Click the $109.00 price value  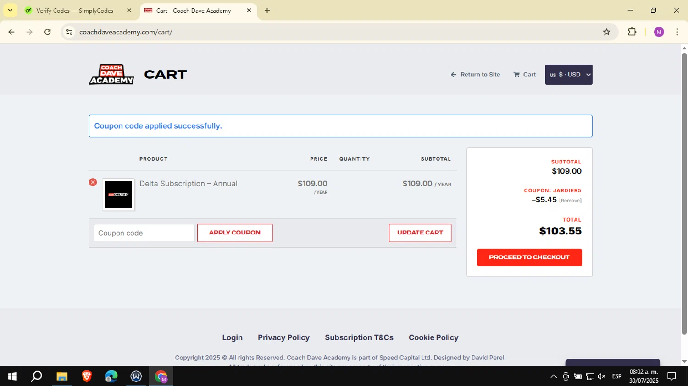pyautogui.click(x=312, y=184)
